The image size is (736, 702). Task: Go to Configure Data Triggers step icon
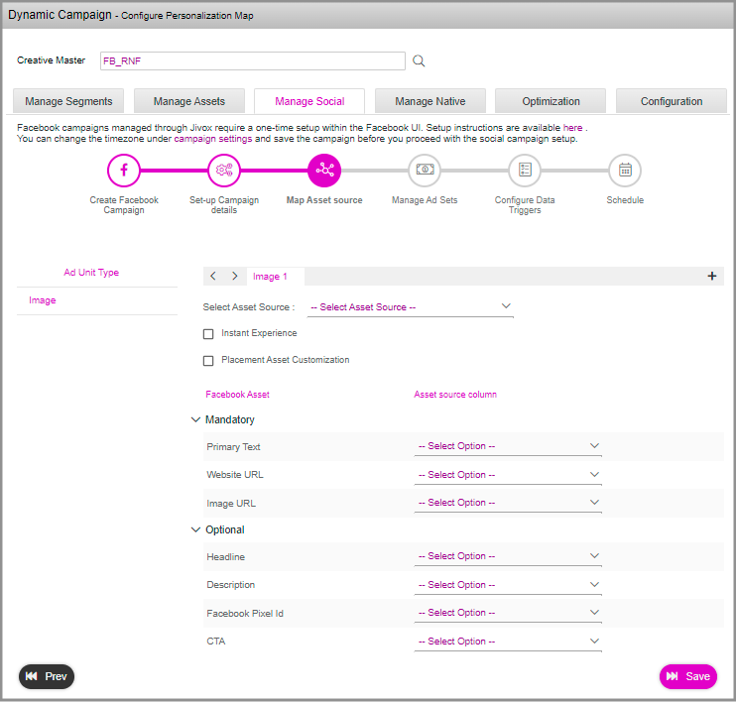coord(525,170)
